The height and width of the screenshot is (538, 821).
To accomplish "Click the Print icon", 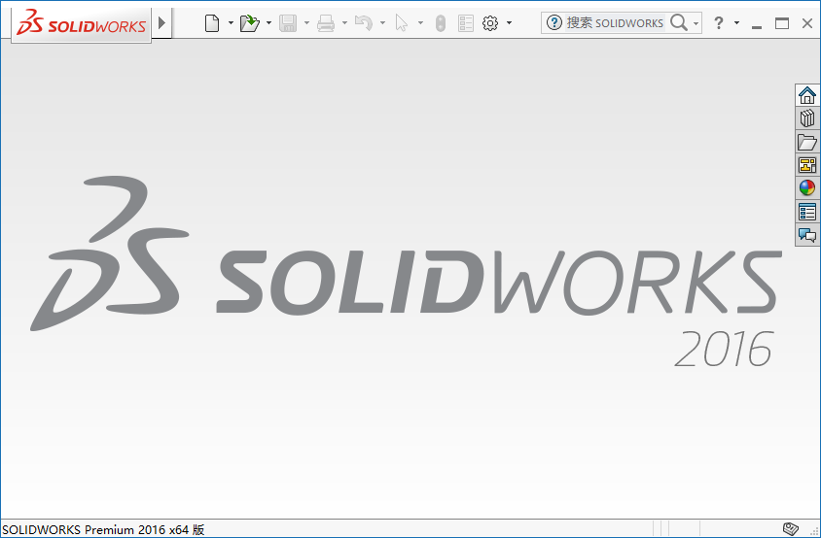I will click(326, 23).
